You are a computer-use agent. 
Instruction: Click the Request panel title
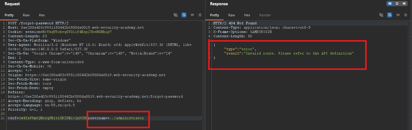(12, 4)
